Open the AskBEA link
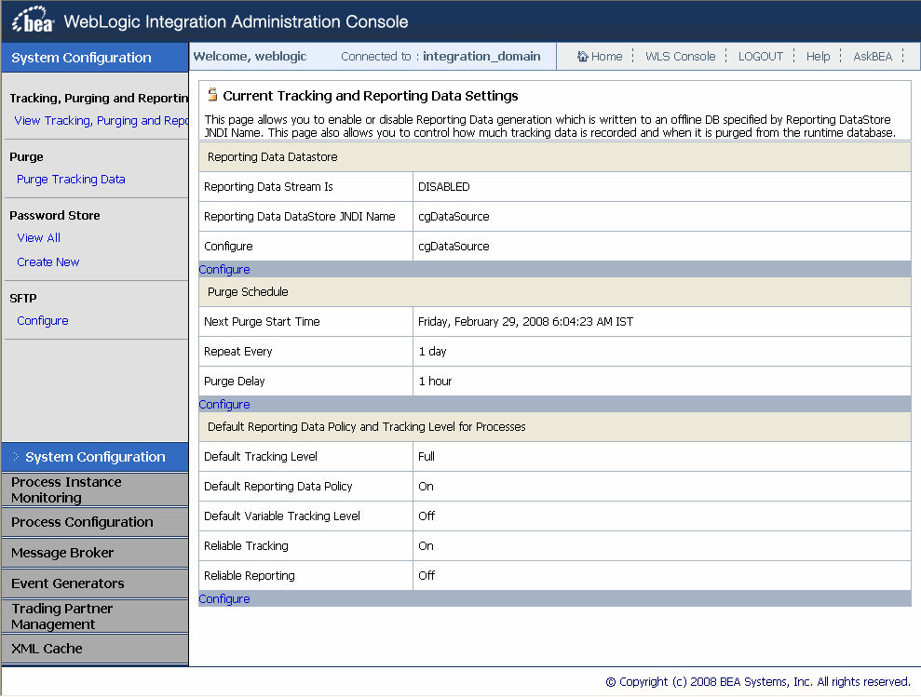The width and height of the screenshot is (921, 697). point(873,57)
